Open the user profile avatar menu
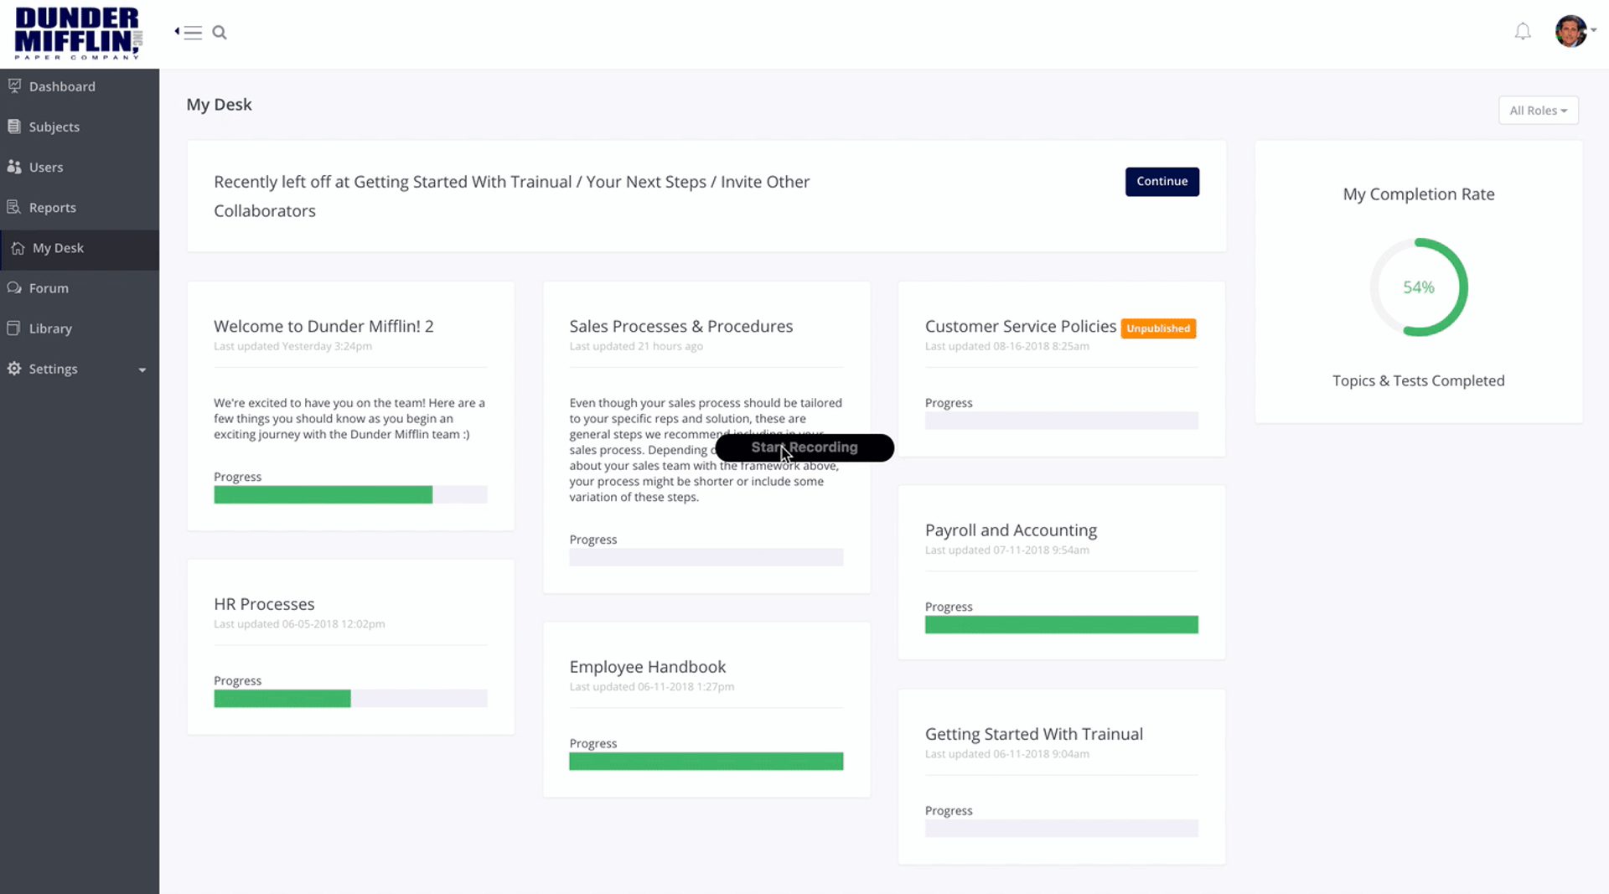1609x894 pixels. 1571,32
